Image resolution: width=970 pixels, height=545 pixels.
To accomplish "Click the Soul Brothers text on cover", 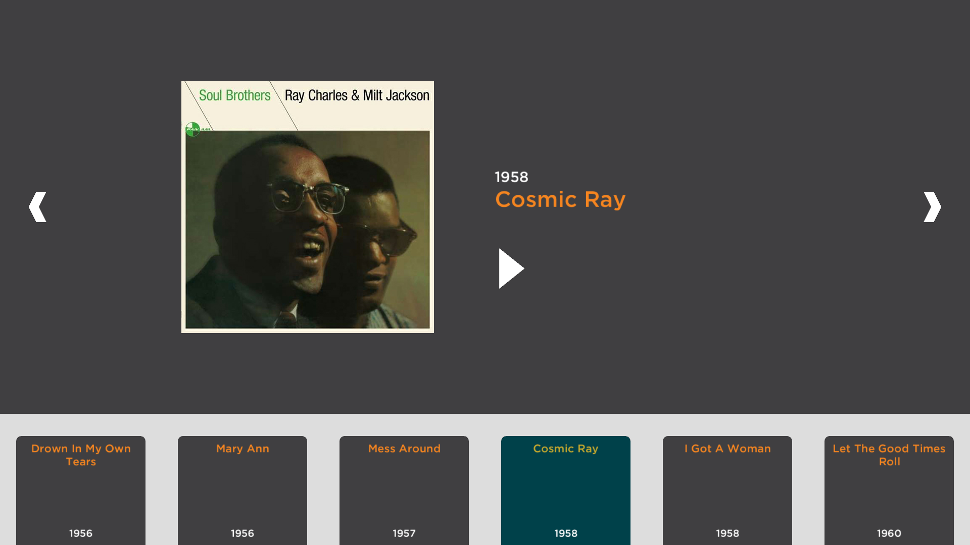I will coord(234,95).
